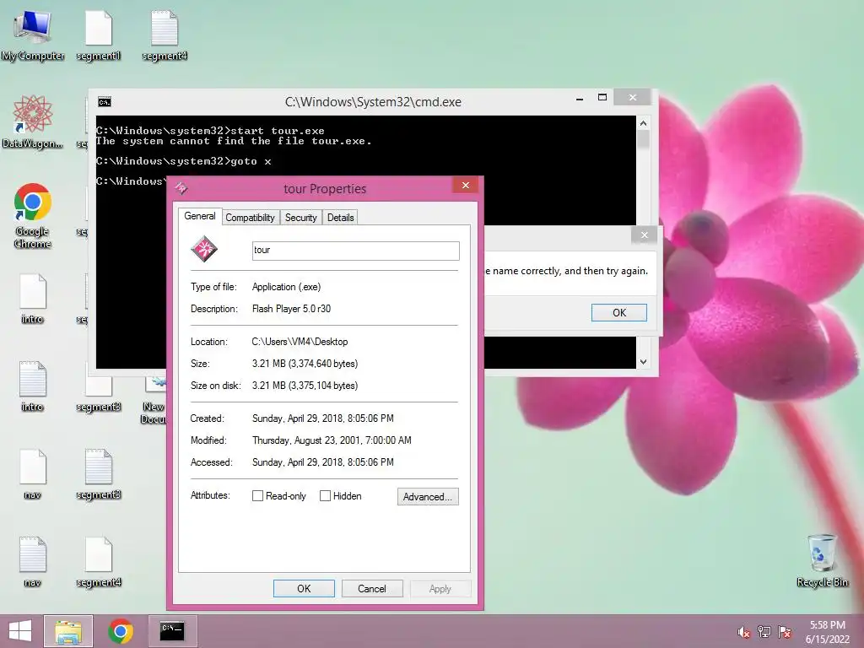Open the Windows Start button
Screen dimensions: 864x648
click(20, 631)
